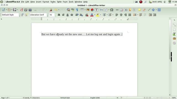
Task: Insert a table using the table icon
Action: pyautogui.click(x=82, y=10)
